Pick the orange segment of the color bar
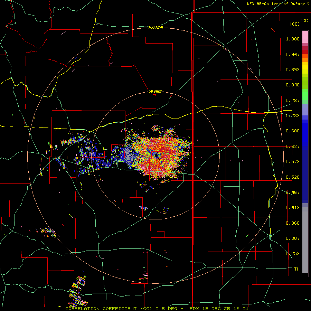Screen dimensions: 311x311 click(x=305, y=60)
